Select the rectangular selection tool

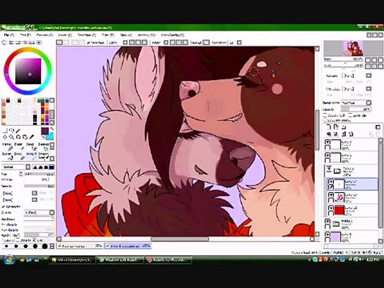[5, 130]
